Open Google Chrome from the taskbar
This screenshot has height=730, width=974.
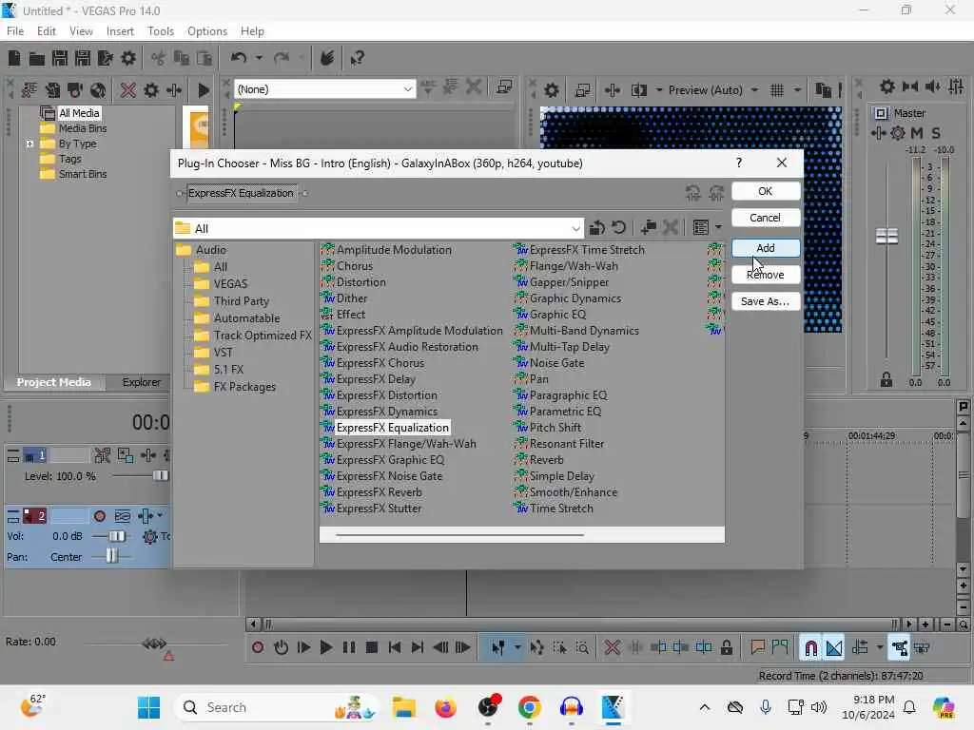click(x=529, y=707)
